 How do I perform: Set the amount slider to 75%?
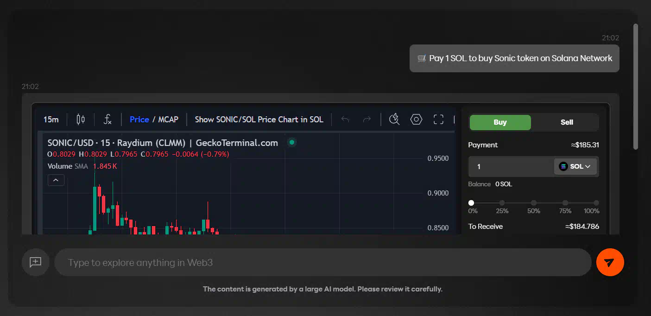coord(565,203)
